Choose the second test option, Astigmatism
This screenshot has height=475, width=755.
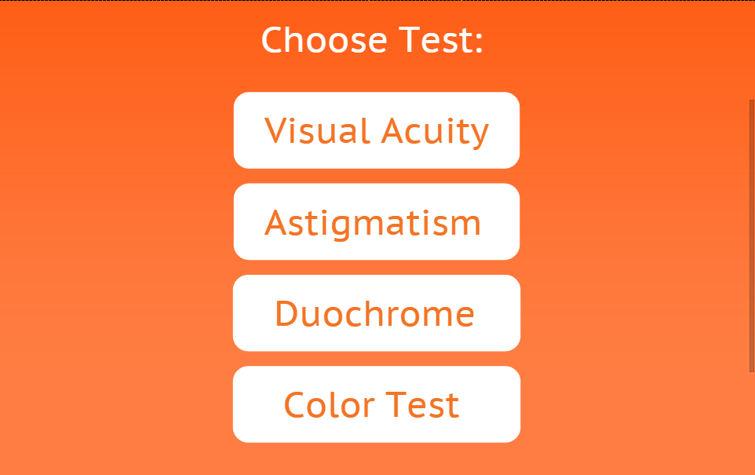coord(377,221)
